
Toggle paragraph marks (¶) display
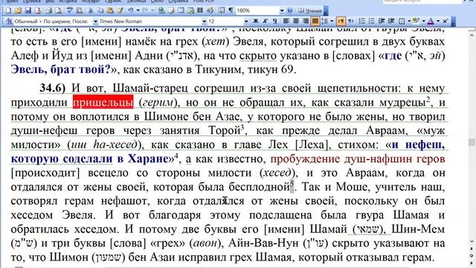(x=231, y=10)
